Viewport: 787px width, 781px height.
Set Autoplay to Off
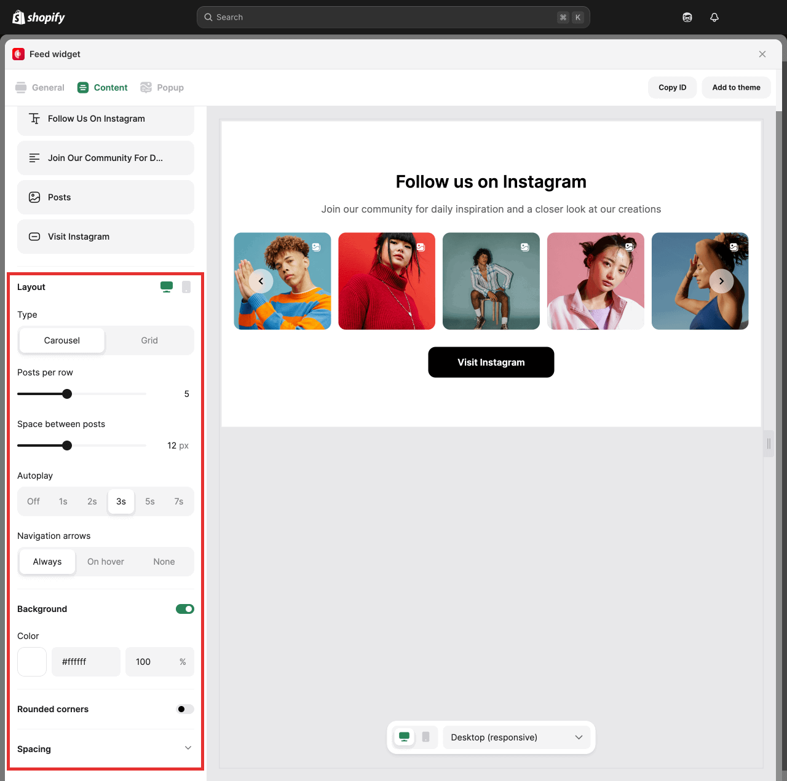tap(33, 501)
